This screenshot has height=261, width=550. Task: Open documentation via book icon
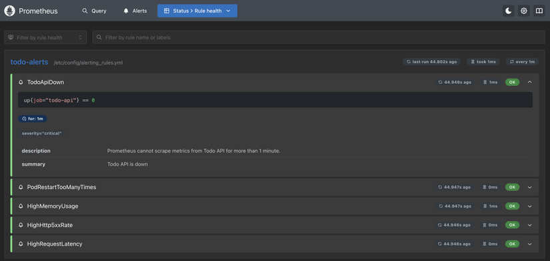point(539,11)
